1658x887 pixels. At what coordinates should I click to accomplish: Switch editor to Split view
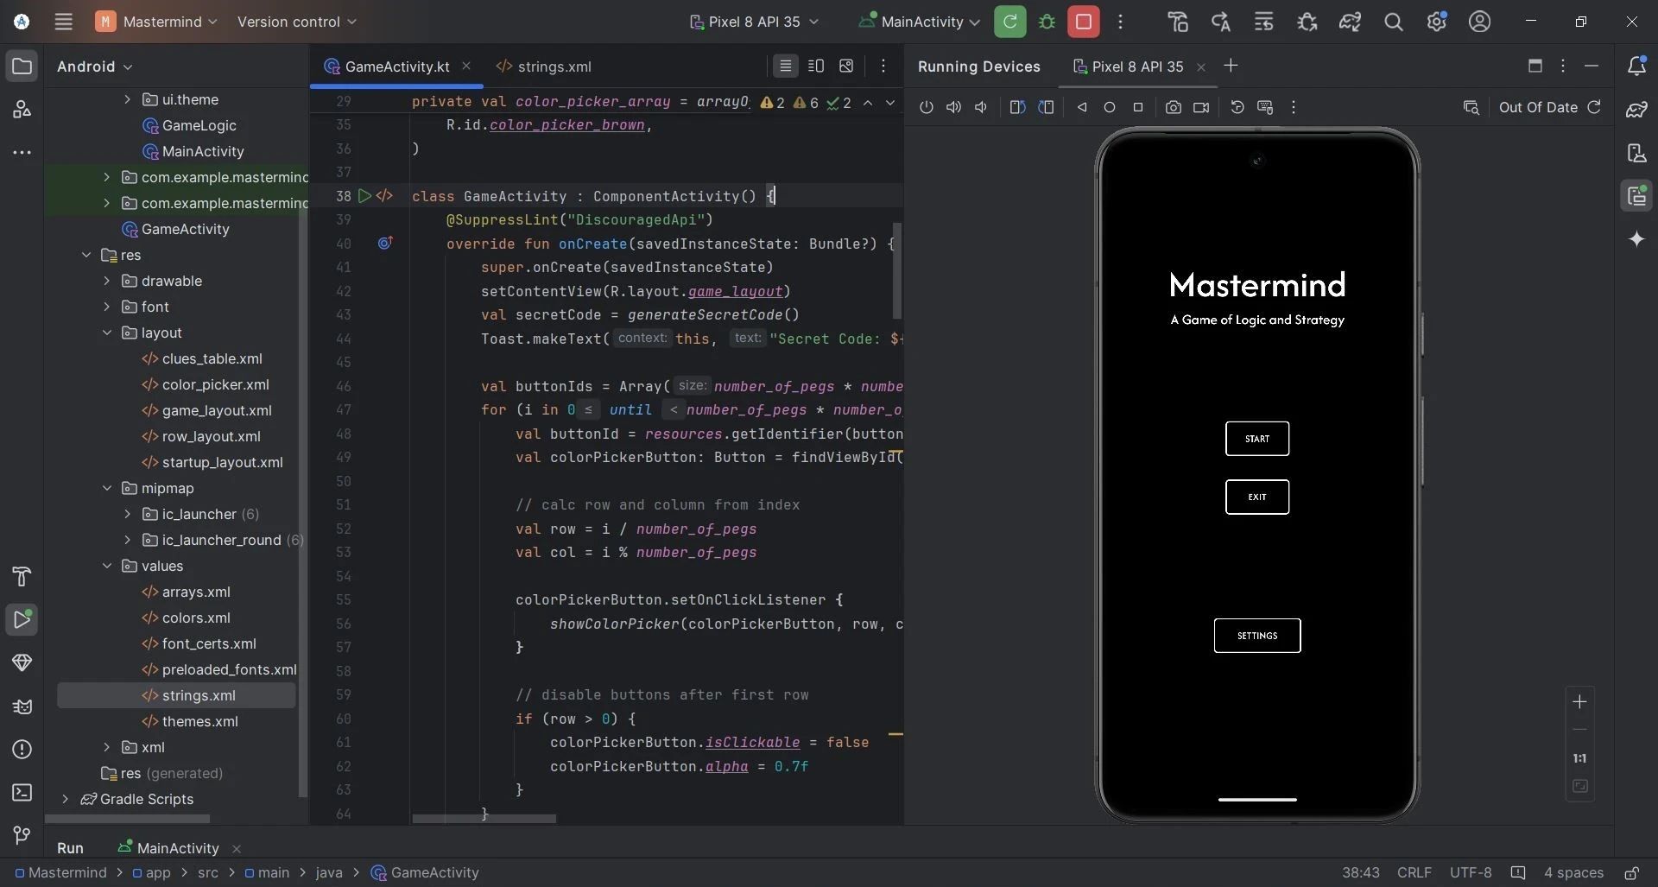click(815, 66)
